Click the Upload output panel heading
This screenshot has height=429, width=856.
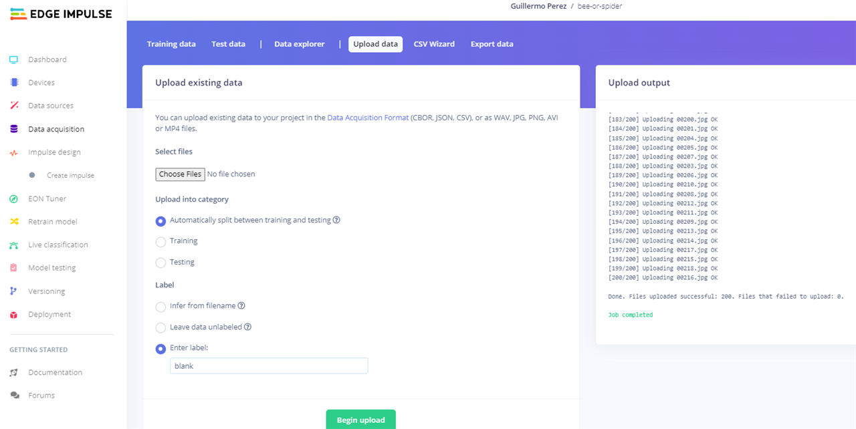click(x=639, y=83)
